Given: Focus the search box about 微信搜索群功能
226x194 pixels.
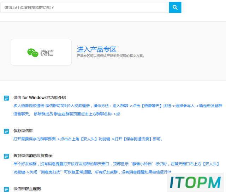Looking at the screenshot, I should click(x=85, y=7).
